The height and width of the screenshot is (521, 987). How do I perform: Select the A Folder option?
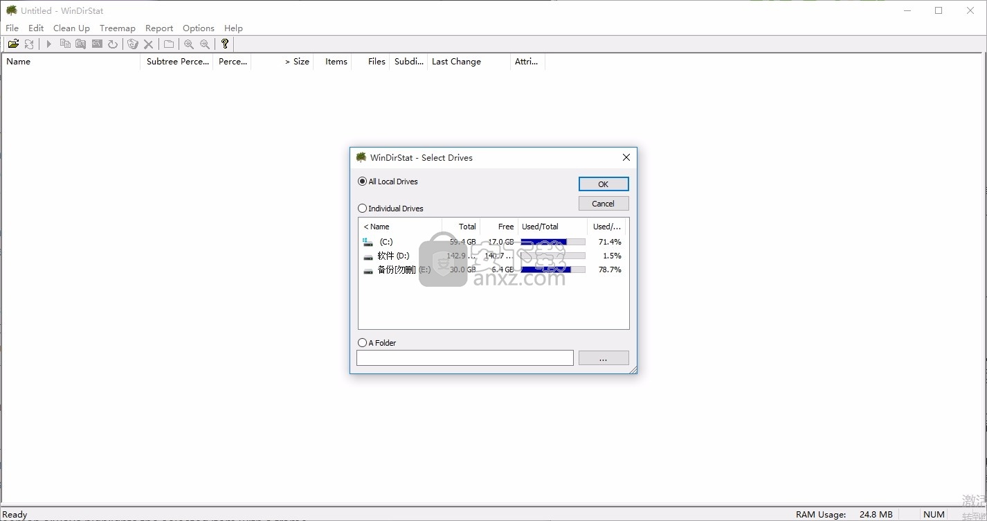coord(377,343)
